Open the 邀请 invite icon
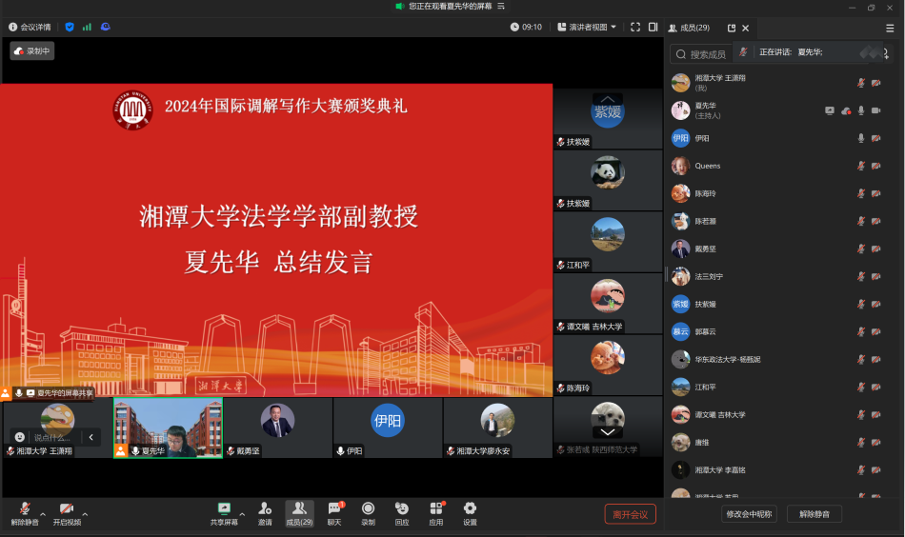 (x=265, y=509)
